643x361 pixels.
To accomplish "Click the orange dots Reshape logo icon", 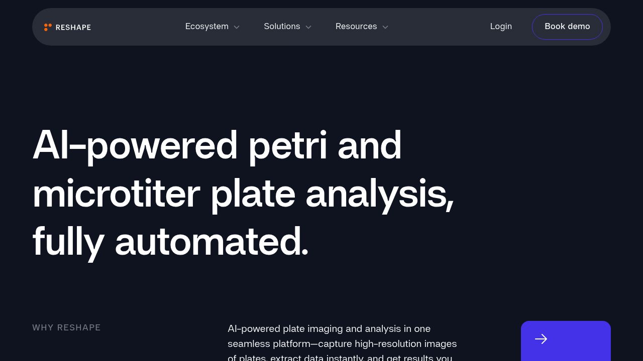I will click(48, 27).
